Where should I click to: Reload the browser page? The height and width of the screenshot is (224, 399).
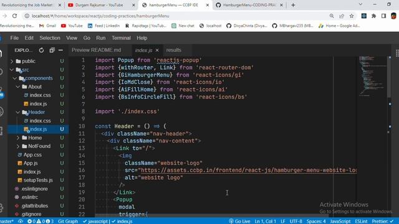click(x=14, y=16)
